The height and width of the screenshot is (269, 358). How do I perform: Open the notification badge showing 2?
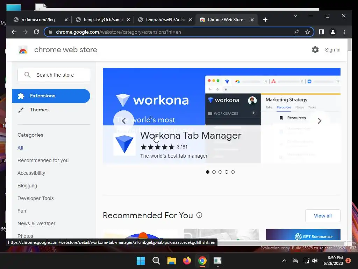click(348, 261)
